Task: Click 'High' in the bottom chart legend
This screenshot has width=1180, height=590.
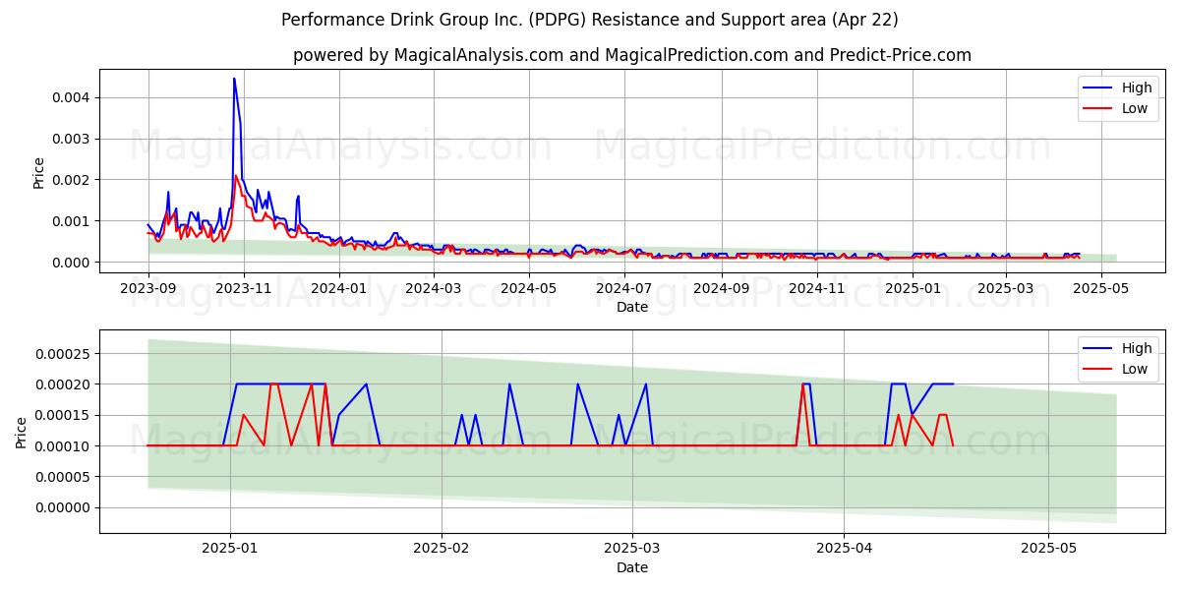Action: (1137, 348)
